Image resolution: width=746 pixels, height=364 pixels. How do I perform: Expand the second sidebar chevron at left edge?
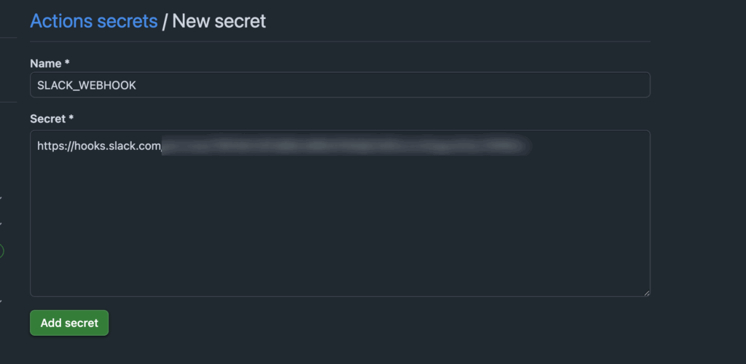[x=1, y=223]
